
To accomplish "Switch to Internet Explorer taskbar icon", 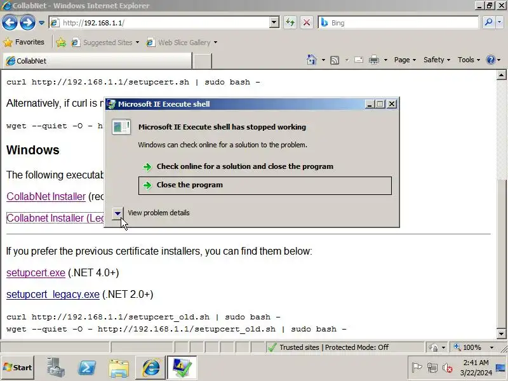I will coord(150,368).
